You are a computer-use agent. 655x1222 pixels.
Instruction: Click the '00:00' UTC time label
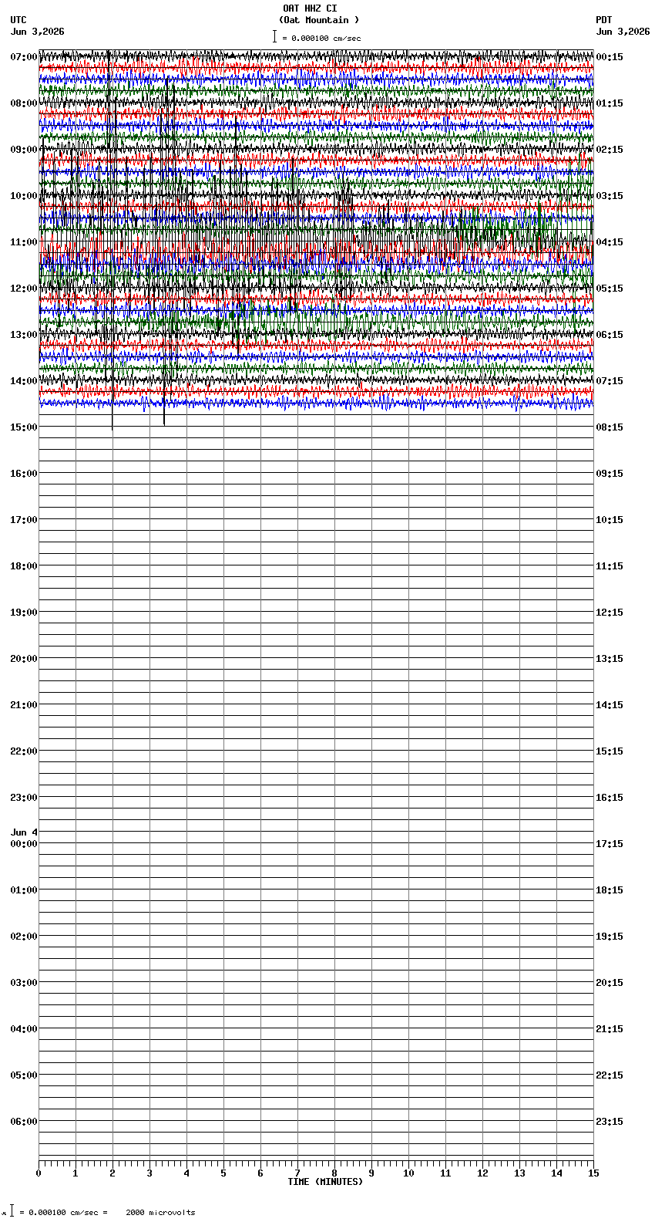pyautogui.click(x=24, y=844)
